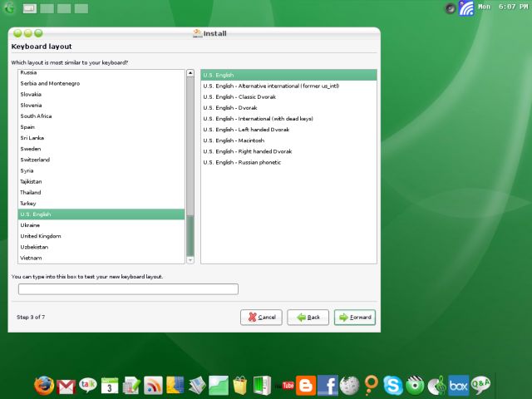Image resolution: width=532 pixels, height=399 pixels.
Task: Select Slovenia in the country list
Action: (x=101, y=105)
